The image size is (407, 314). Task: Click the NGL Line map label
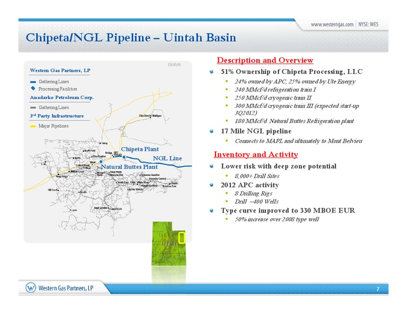[x=167, y=158]
